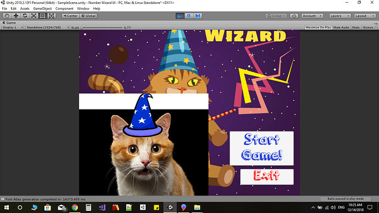Open the Edit menu
Screen dimensions: 379x213
pyautogui.click(x=14, y=8)
